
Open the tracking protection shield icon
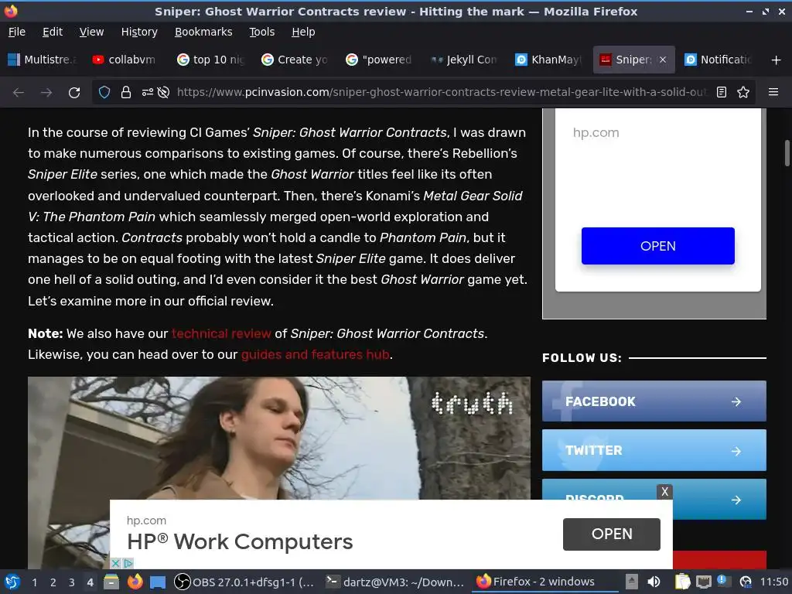click(104, 93)
